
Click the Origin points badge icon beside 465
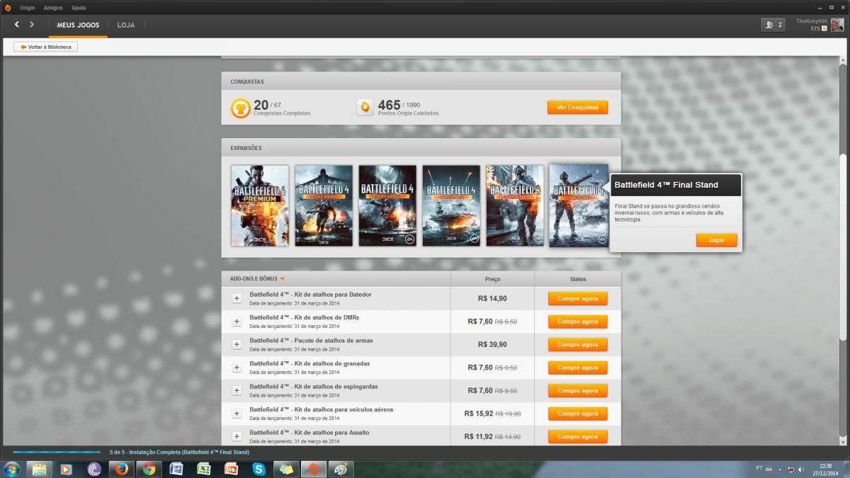(x=365, y=108)
